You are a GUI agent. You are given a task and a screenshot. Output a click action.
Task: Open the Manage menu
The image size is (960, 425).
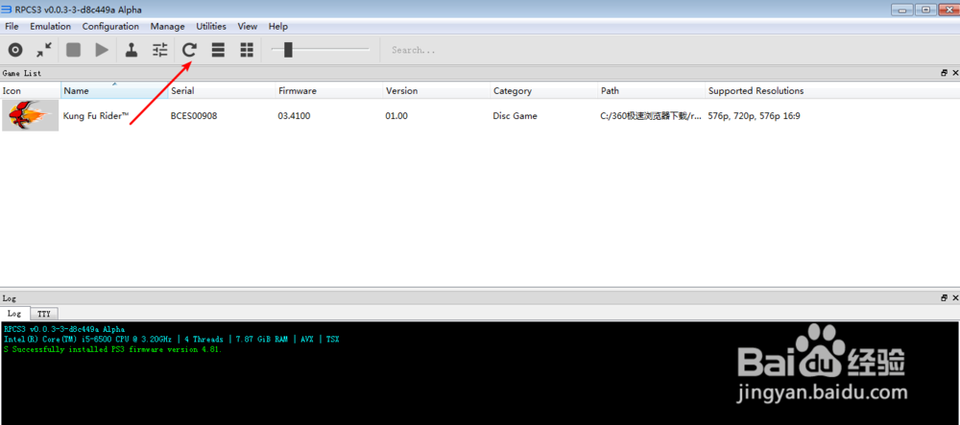(x=167, y=26)
